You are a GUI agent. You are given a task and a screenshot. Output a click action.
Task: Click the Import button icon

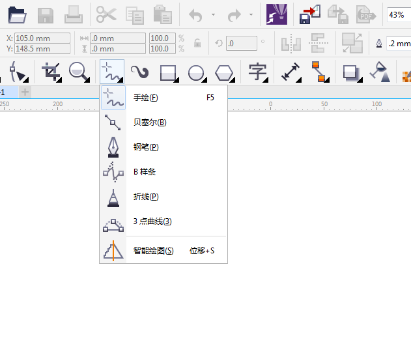310,14
